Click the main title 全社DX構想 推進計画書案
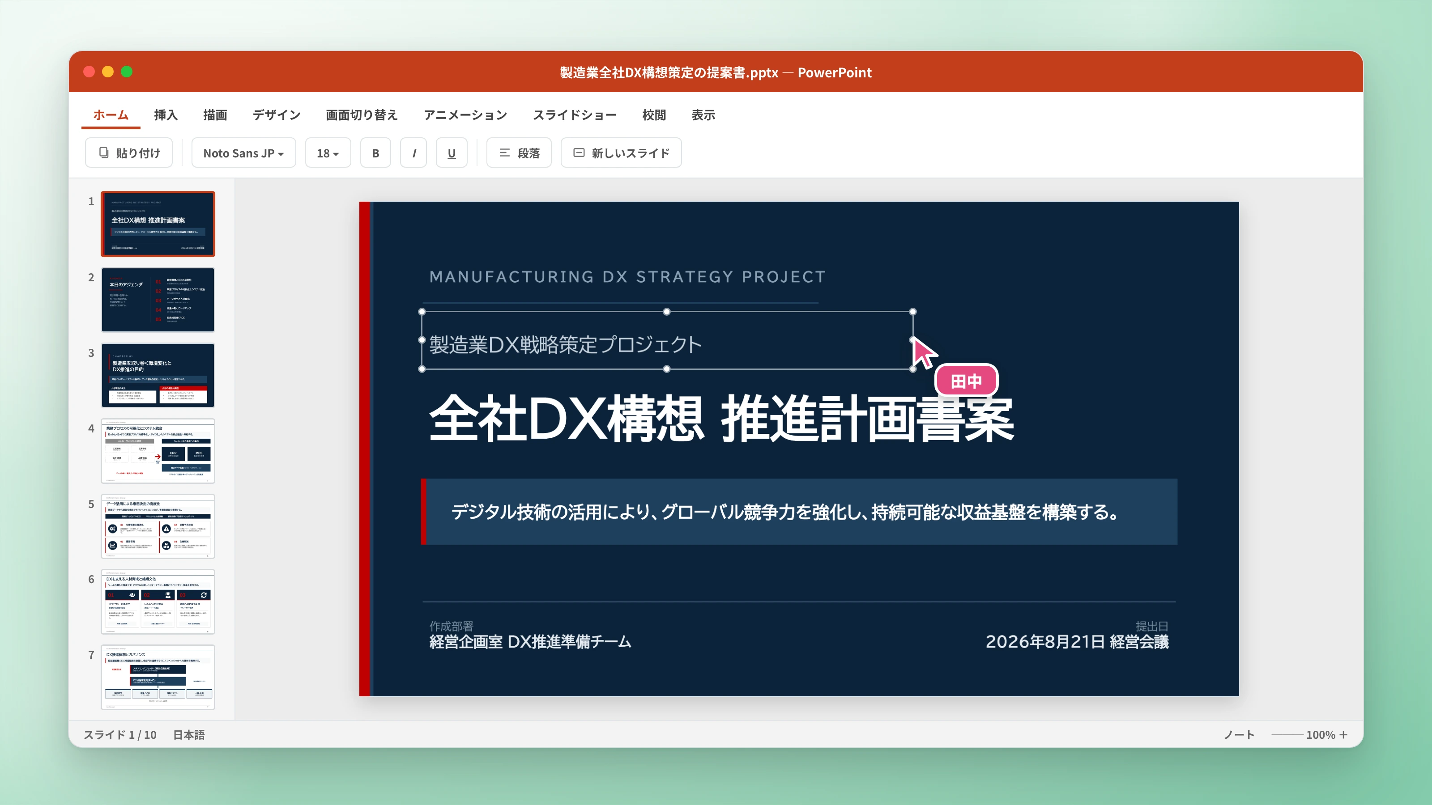This screenshot has height=805, width=1432. 721,419
